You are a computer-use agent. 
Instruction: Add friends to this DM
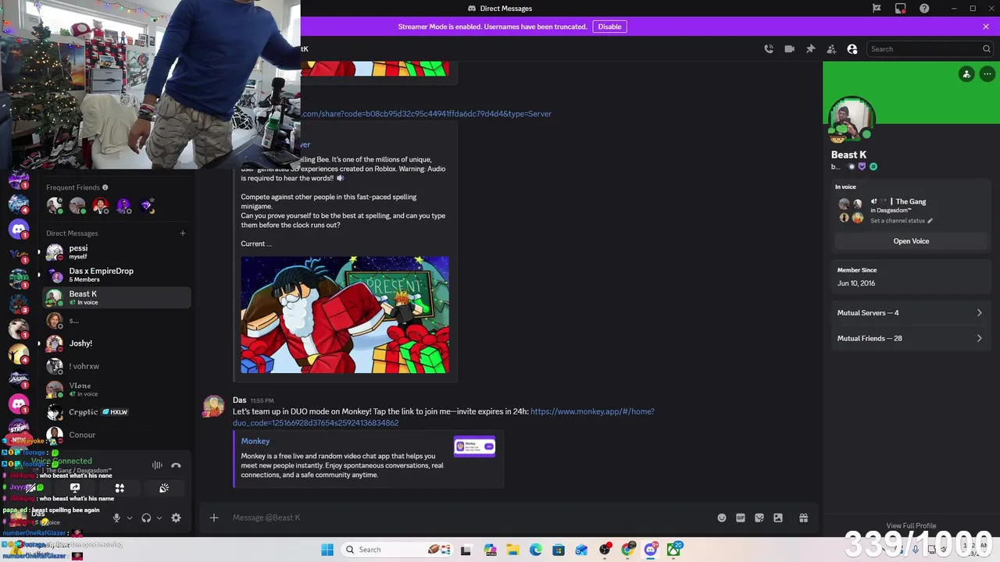(831, 48)
